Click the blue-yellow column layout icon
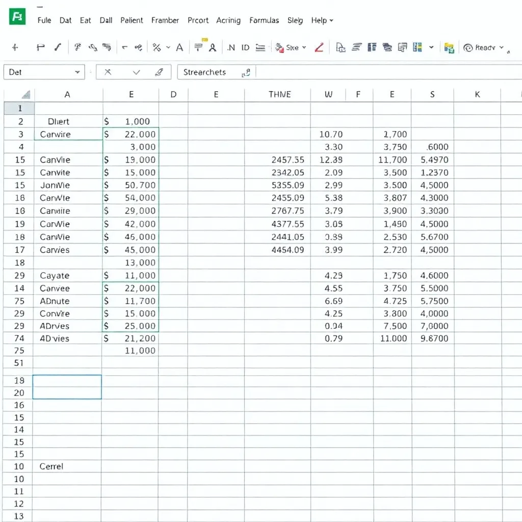Viewport: 522px width, 522px height. coord(417,47)
